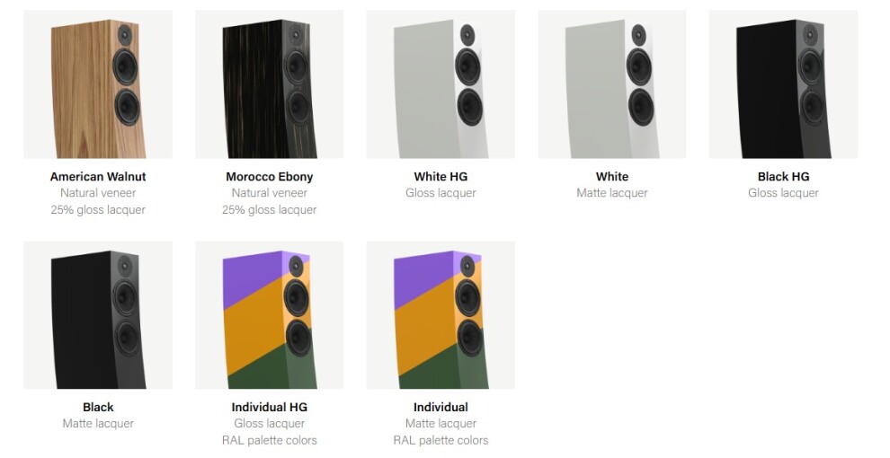Choose the Black HG gloss speaker image
This screenshot has width=890, height=458.
click(x=783, y=84)
